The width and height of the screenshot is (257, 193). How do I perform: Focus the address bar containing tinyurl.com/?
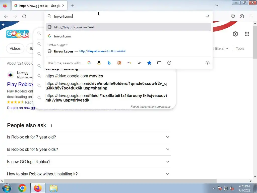click(128, 16)
